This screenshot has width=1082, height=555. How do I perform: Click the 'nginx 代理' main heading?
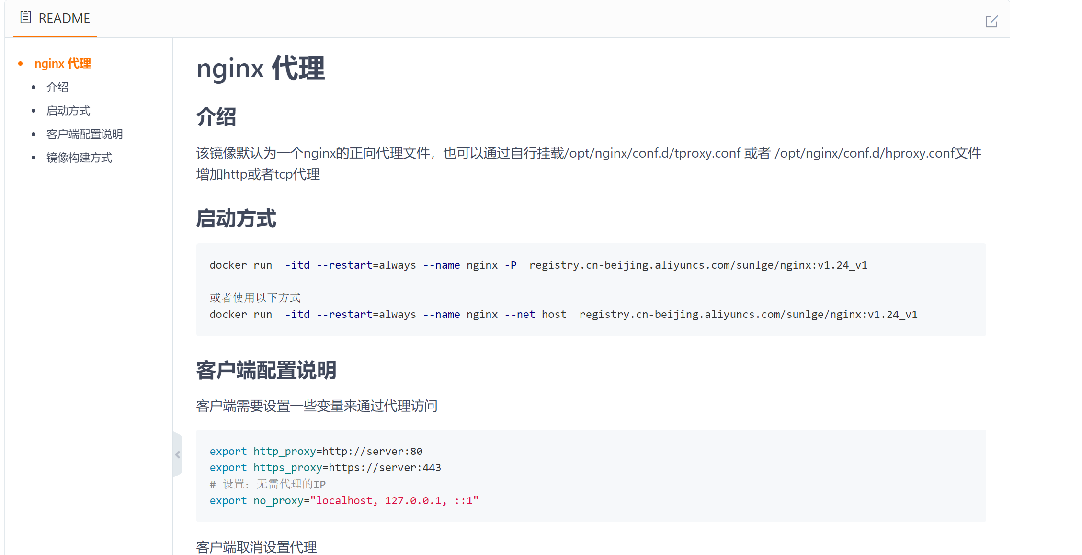coord(261,68)
